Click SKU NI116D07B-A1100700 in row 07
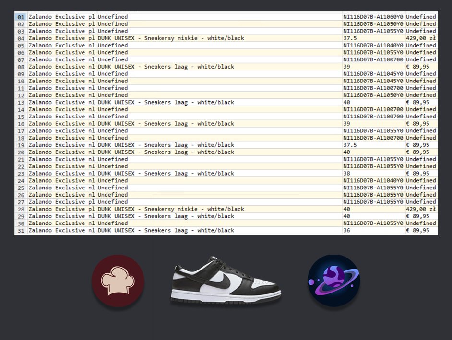452x340 pixels. click(373, 59)
